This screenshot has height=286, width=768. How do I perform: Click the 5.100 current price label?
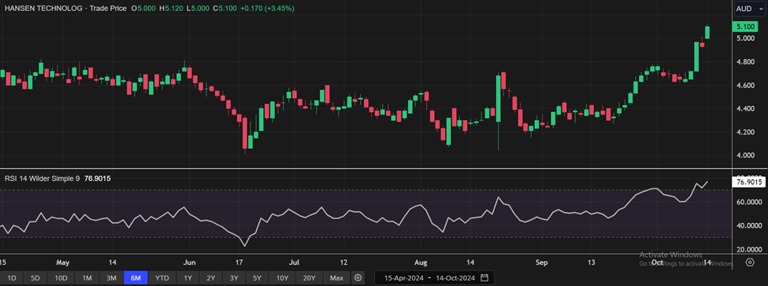pos(745,27)
